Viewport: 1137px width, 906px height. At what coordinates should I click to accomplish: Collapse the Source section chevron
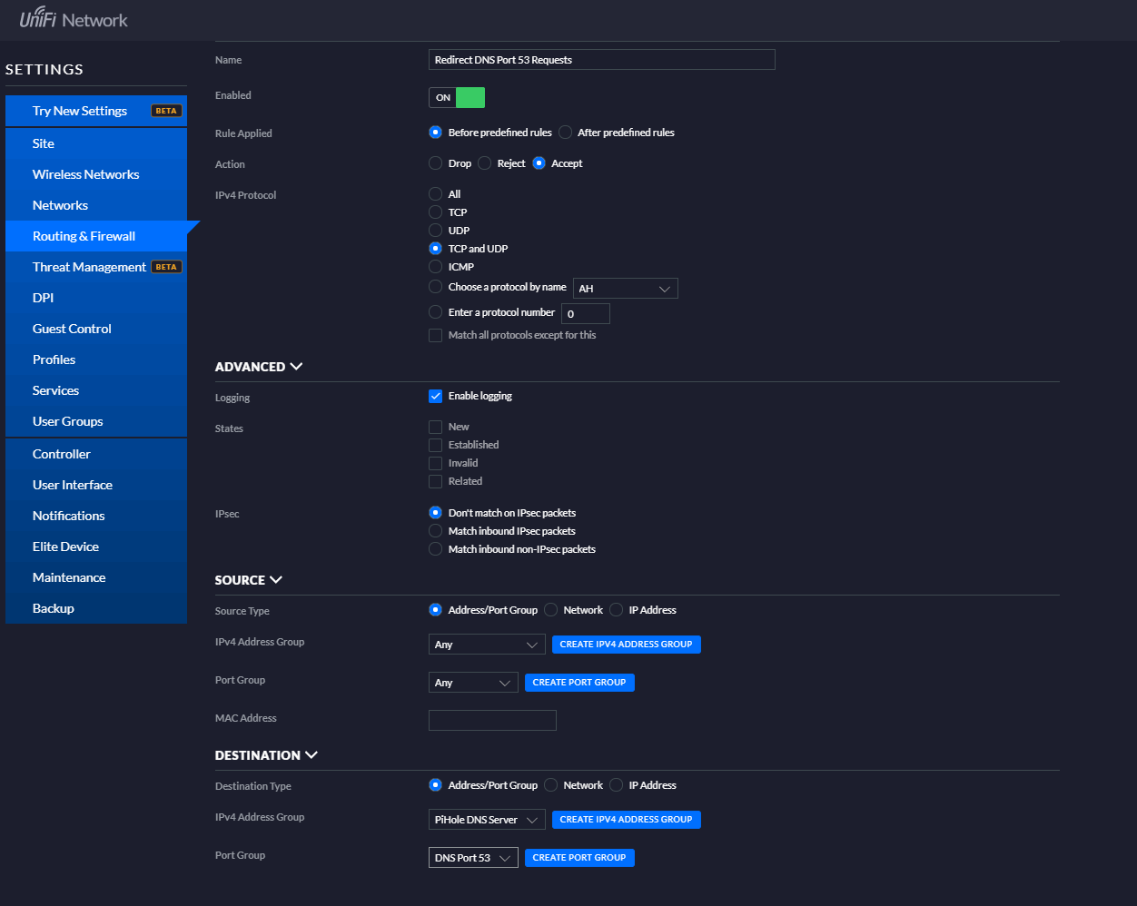point(276,580)
